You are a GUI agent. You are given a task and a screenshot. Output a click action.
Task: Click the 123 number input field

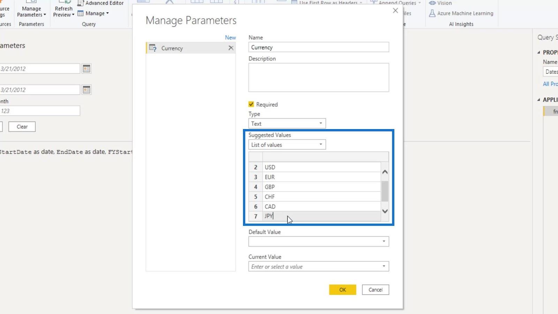pos(39,111)
